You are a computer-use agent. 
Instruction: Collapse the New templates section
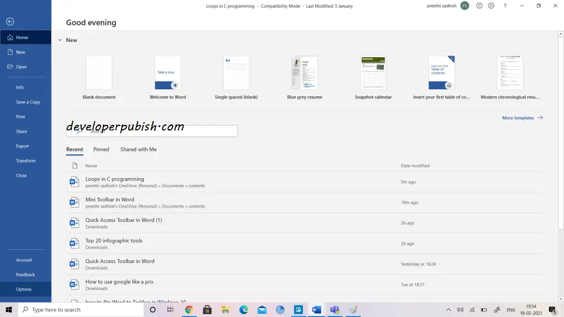[x=59, y=40]
